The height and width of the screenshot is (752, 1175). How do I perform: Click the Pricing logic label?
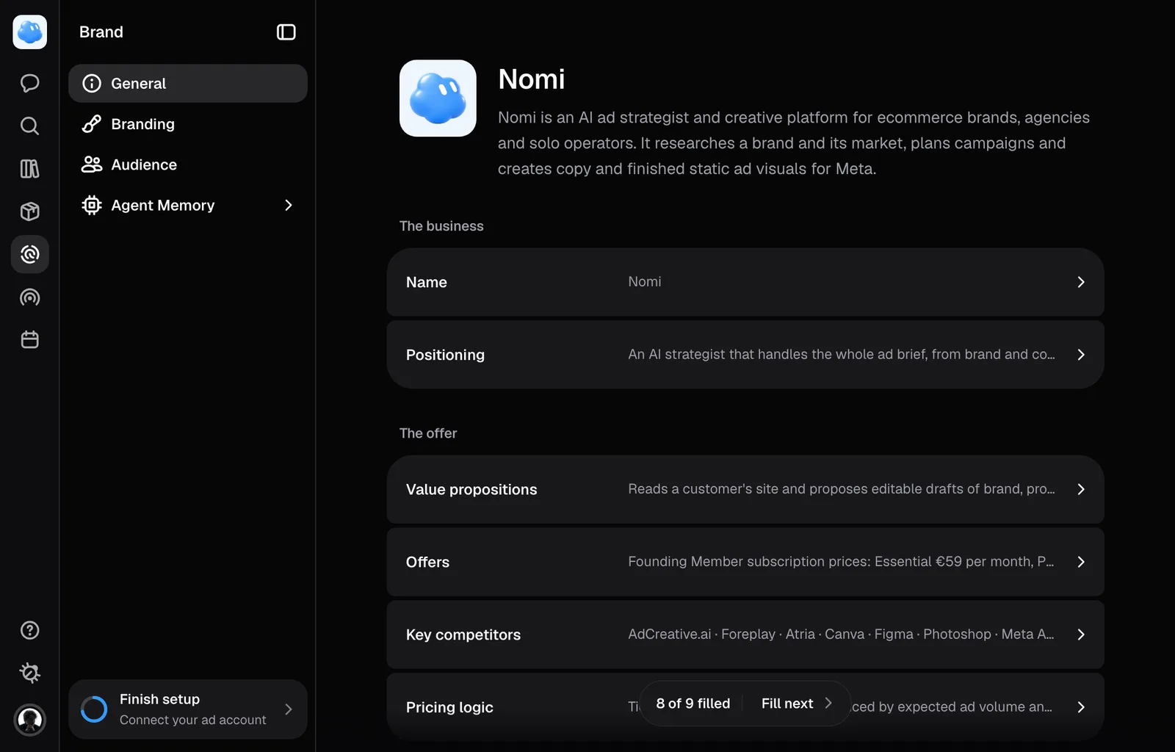[x=449, y=707]
